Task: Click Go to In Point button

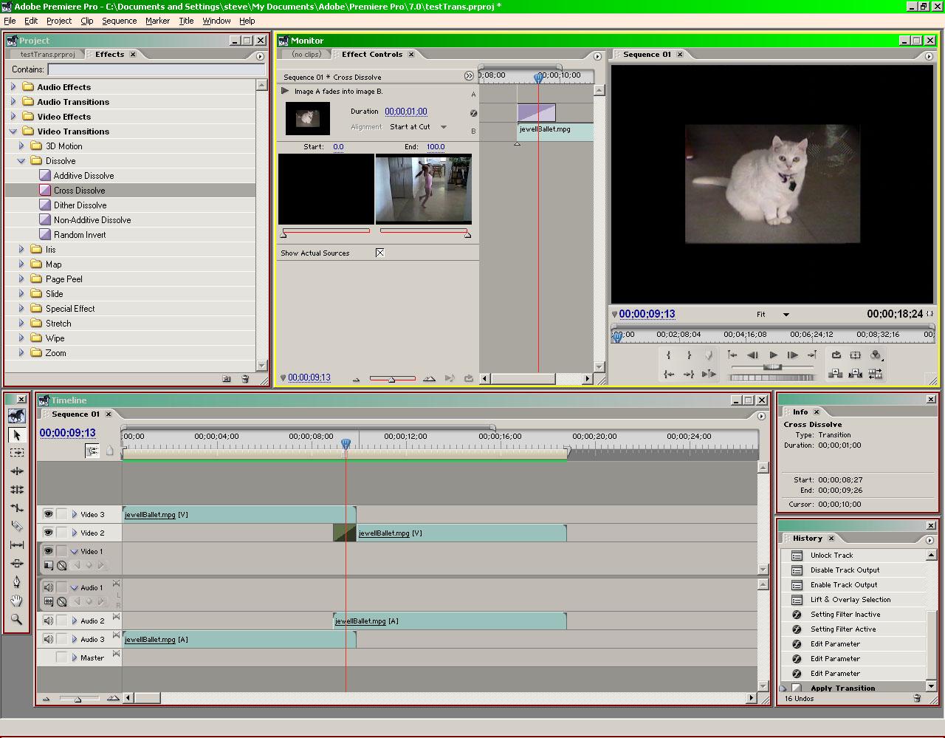Action: 669,374
